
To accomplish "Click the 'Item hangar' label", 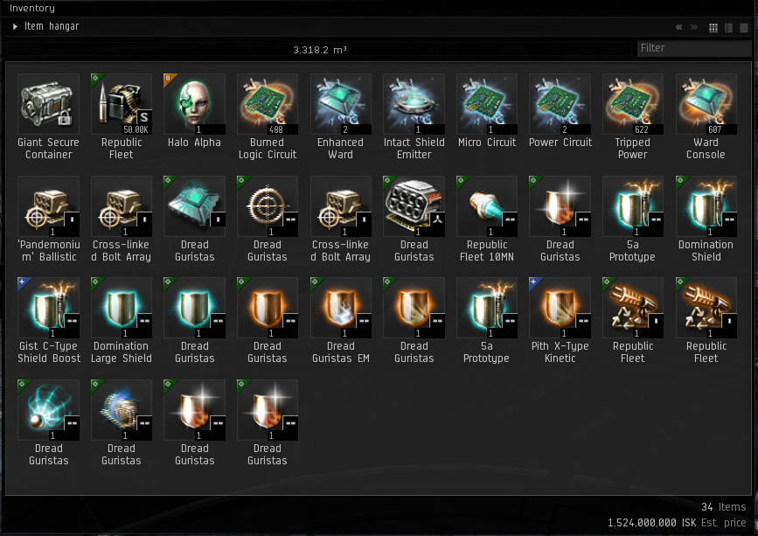I will (52, 26).
